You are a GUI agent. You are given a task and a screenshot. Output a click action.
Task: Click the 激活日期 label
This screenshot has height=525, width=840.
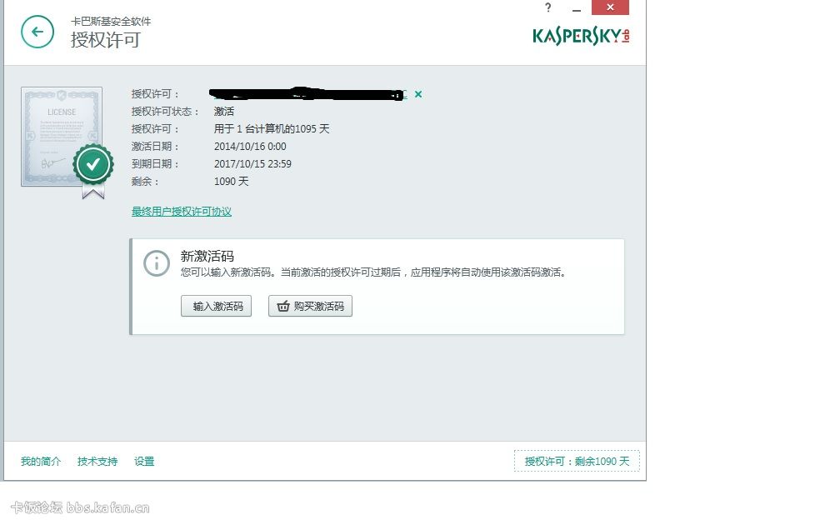(x=155, y=147)
